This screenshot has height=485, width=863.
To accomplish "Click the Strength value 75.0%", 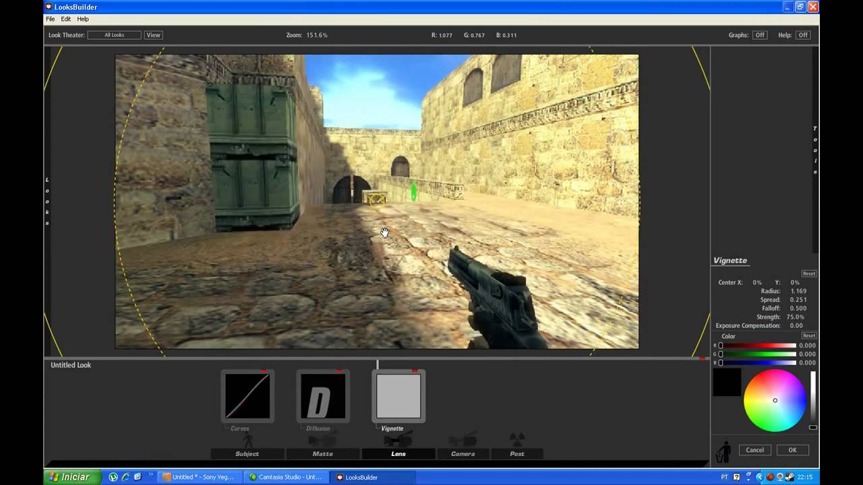I will click(x=796, y=317).
